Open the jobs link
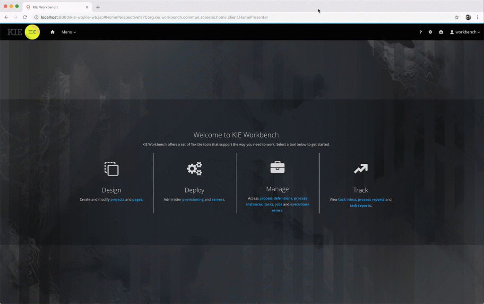 [x=279, y=204]
